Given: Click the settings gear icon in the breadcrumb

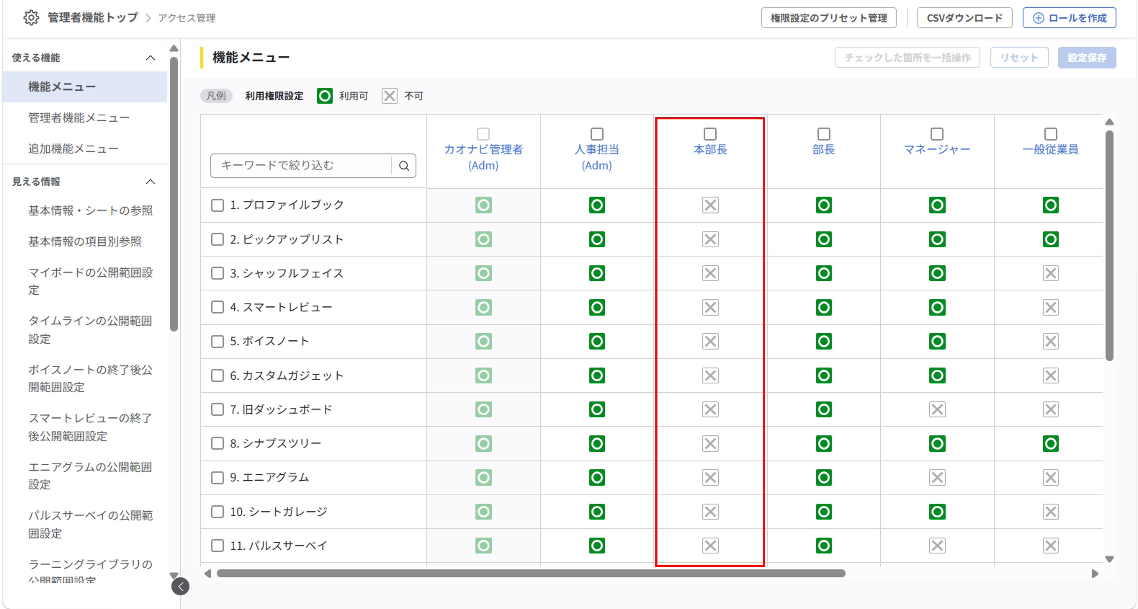Looking at the screenshot, I should tap(31, 18).
